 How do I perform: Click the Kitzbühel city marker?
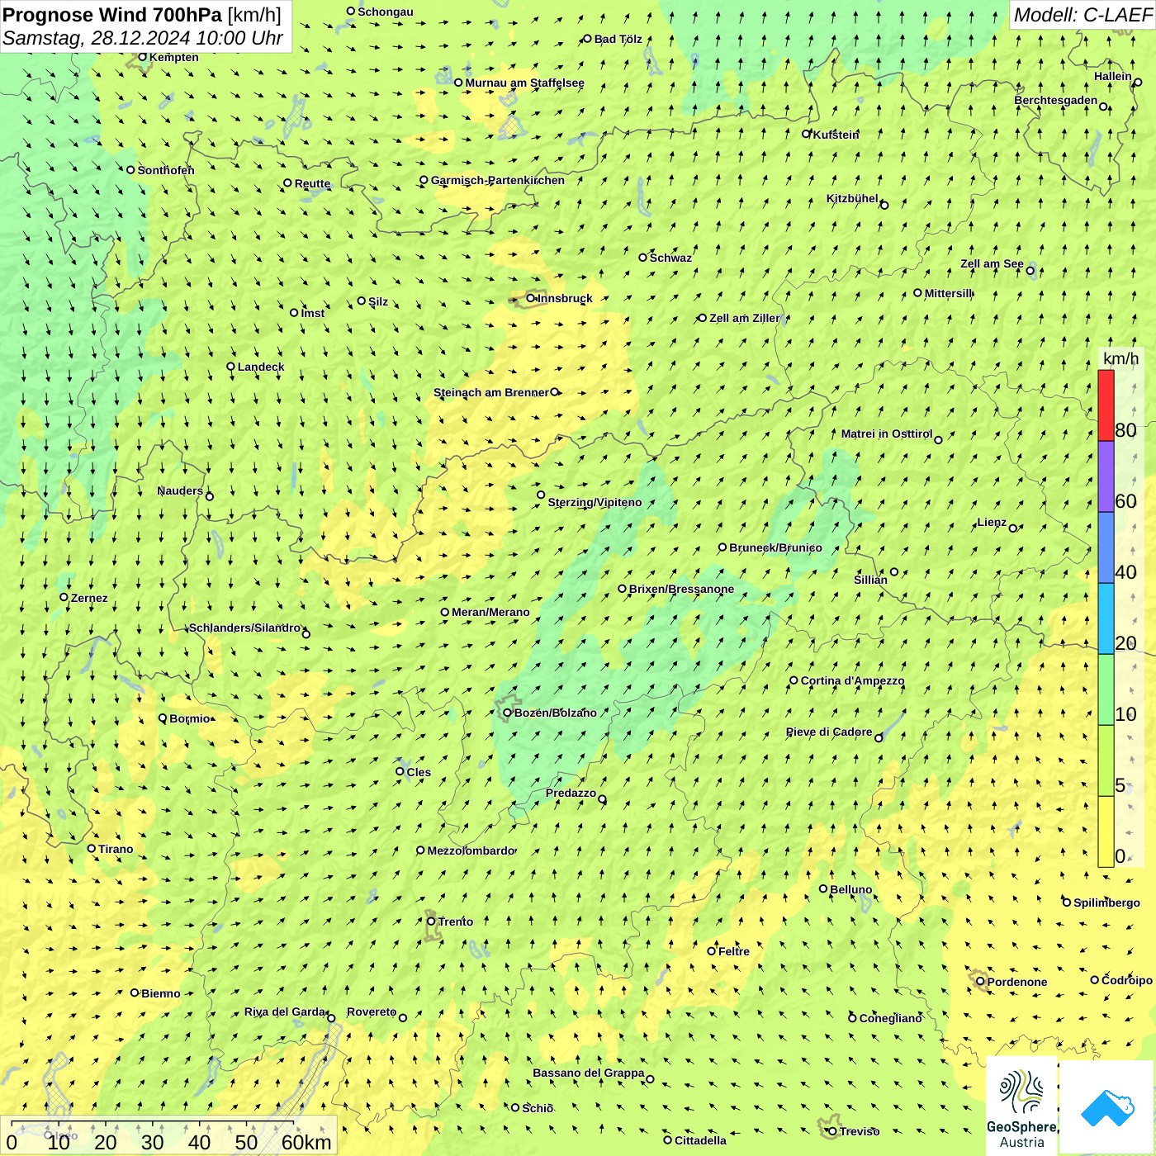click(884, 205)
